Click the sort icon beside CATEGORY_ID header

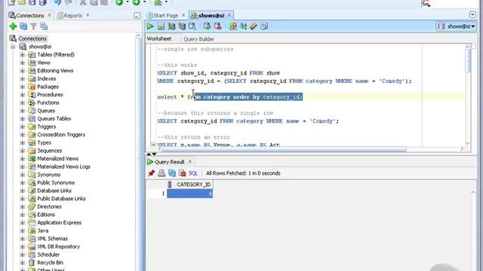[170, 184]
